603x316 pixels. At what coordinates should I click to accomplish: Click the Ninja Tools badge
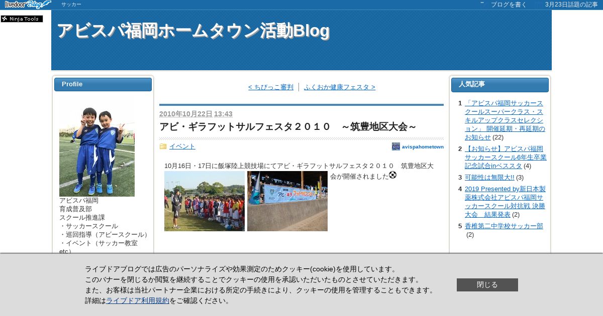[22, 19]
